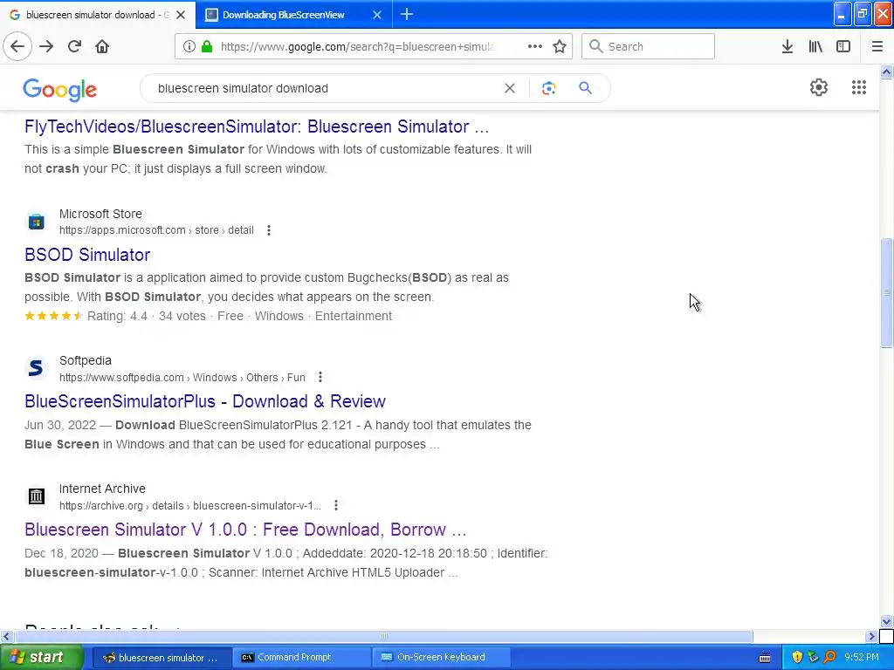Click the horizontal scrollbar thumb

pyautogui.click(x=383, y=636)
